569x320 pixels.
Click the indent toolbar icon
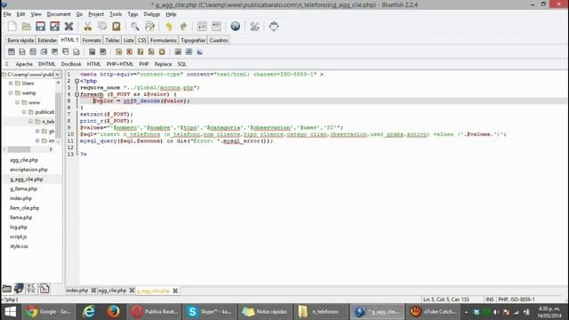[x=216, y=27]
